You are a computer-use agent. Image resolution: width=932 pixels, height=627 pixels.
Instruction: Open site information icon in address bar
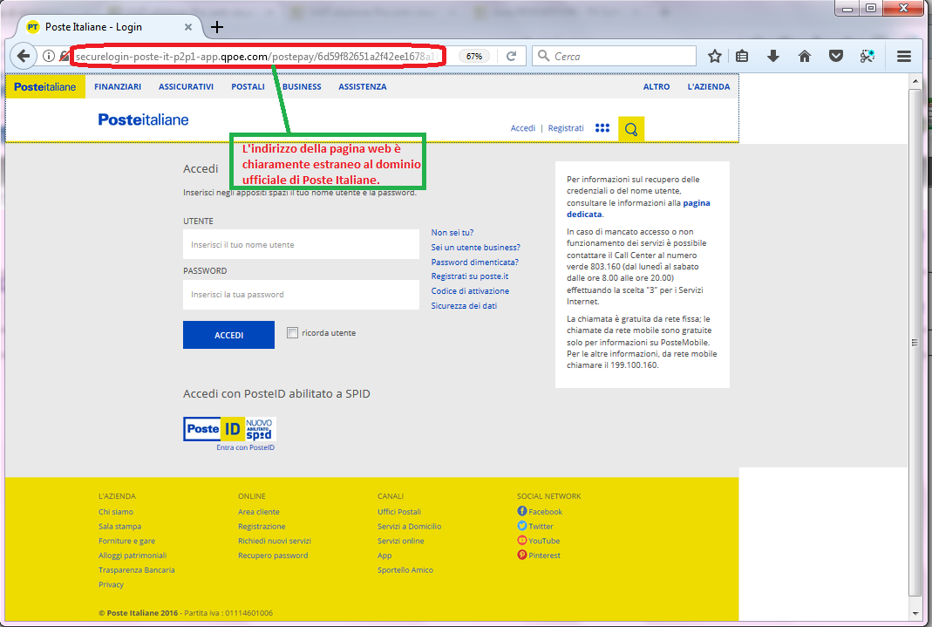coord(49,56)
